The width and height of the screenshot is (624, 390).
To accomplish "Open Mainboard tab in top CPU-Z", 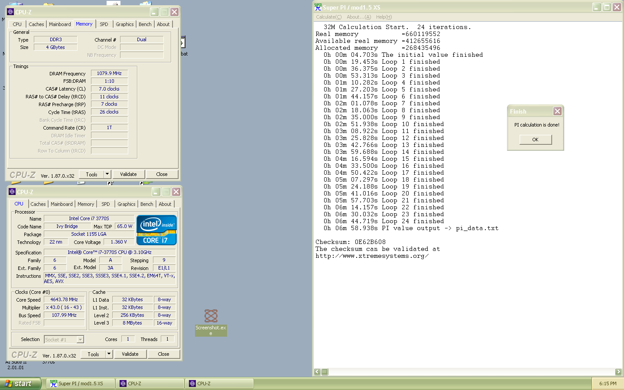I will click(x=60, y=24).
